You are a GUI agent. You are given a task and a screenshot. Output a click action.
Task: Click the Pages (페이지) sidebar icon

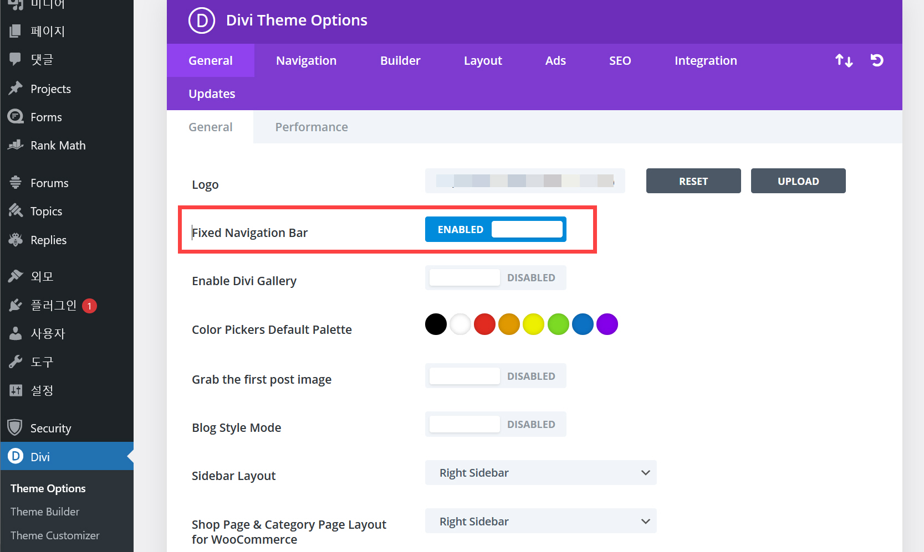pyautogui.click(x=16, y=31)
